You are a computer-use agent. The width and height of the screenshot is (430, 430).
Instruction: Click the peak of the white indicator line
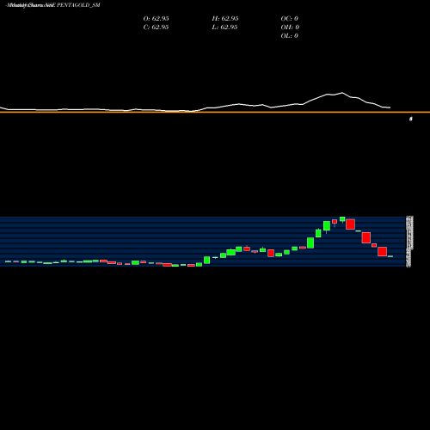342,93
